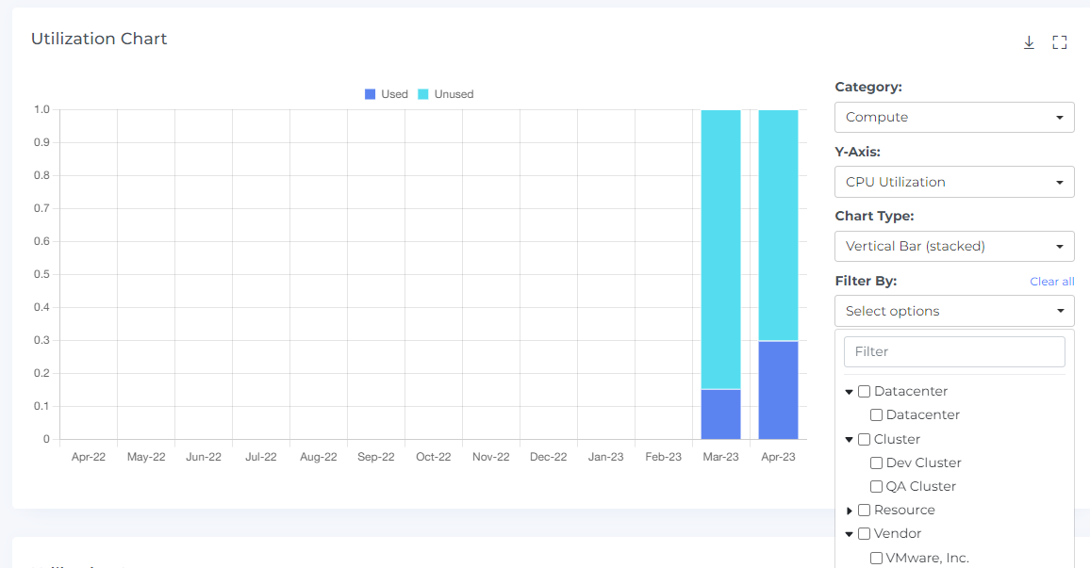Select the Resource group checkbox
1090x568 pixels.
pyautogui.click(x=865, y=511)
